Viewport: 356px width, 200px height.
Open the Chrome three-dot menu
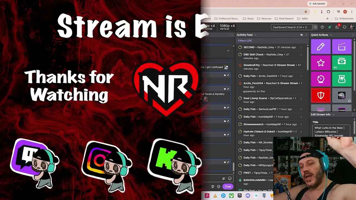coord(352,12)
